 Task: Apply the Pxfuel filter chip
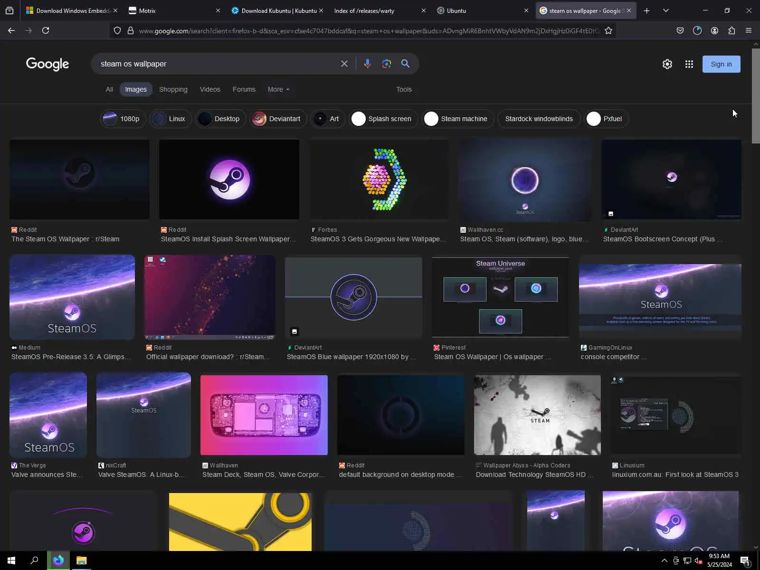606,119
